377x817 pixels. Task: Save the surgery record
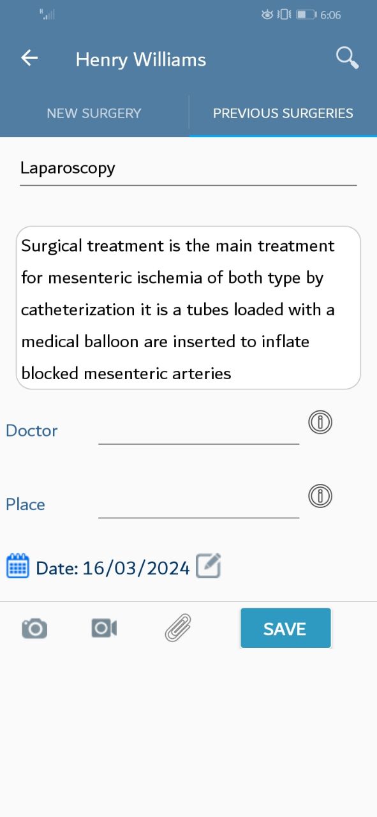(x=286, y=629)
